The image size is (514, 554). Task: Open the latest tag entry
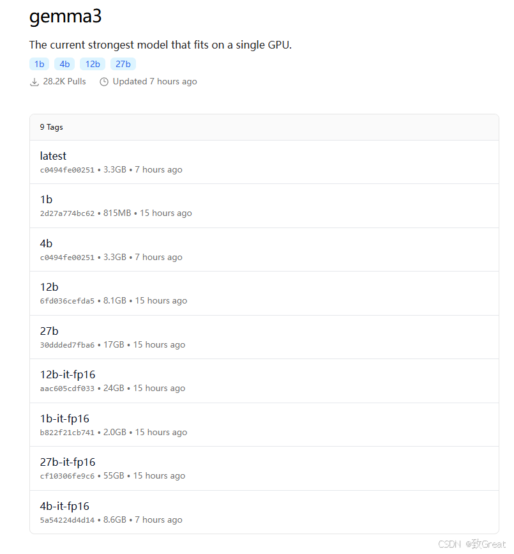pyautogui.click(x=53, y=156)
